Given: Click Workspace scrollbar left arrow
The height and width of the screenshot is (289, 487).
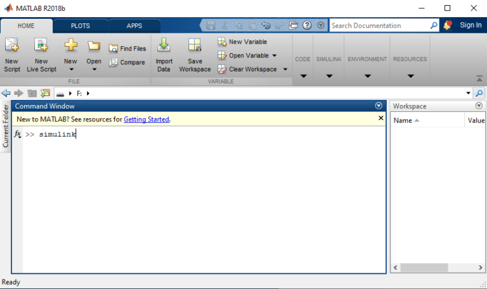Looking at the screenshot, I should tap(396, 267).
